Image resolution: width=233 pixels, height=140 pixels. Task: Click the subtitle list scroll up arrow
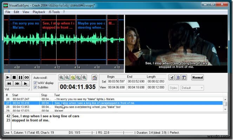(x=225, y=99)
